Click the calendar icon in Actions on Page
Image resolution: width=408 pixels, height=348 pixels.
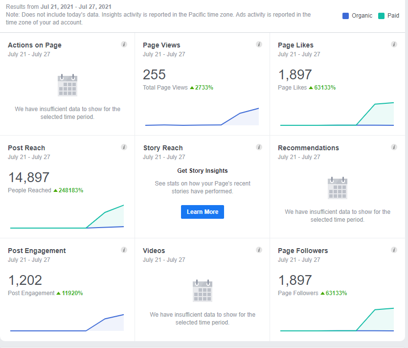pyautogui.click(x=68, y=85)
